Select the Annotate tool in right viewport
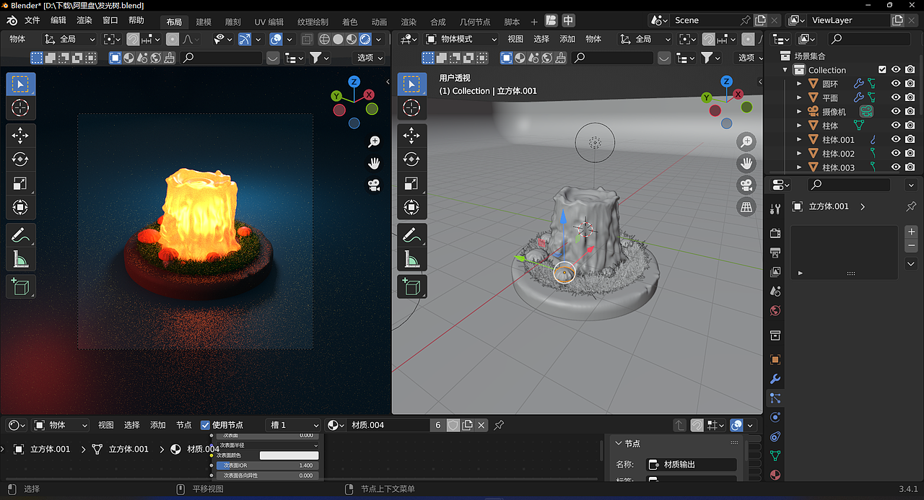This screenshot has height=500, width=924. (x=411, y=235)
